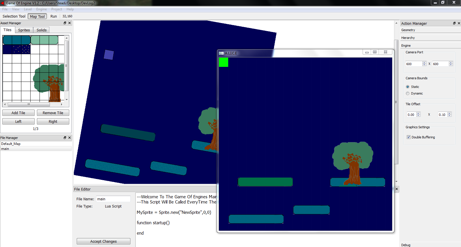
Task: Click the A.L.I.C.E window title icon
Action: click(221, 53)
